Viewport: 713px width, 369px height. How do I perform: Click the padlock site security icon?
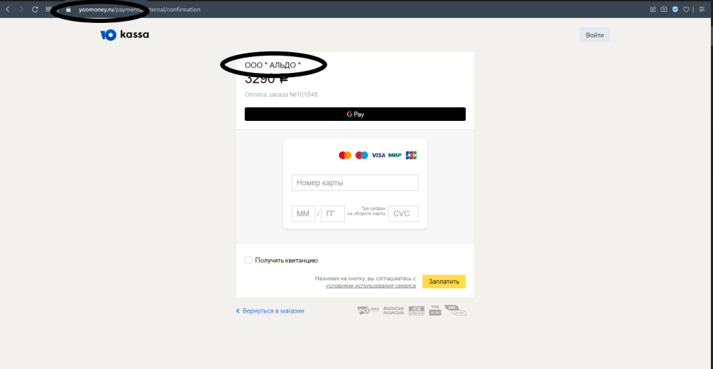coord(68,9)
